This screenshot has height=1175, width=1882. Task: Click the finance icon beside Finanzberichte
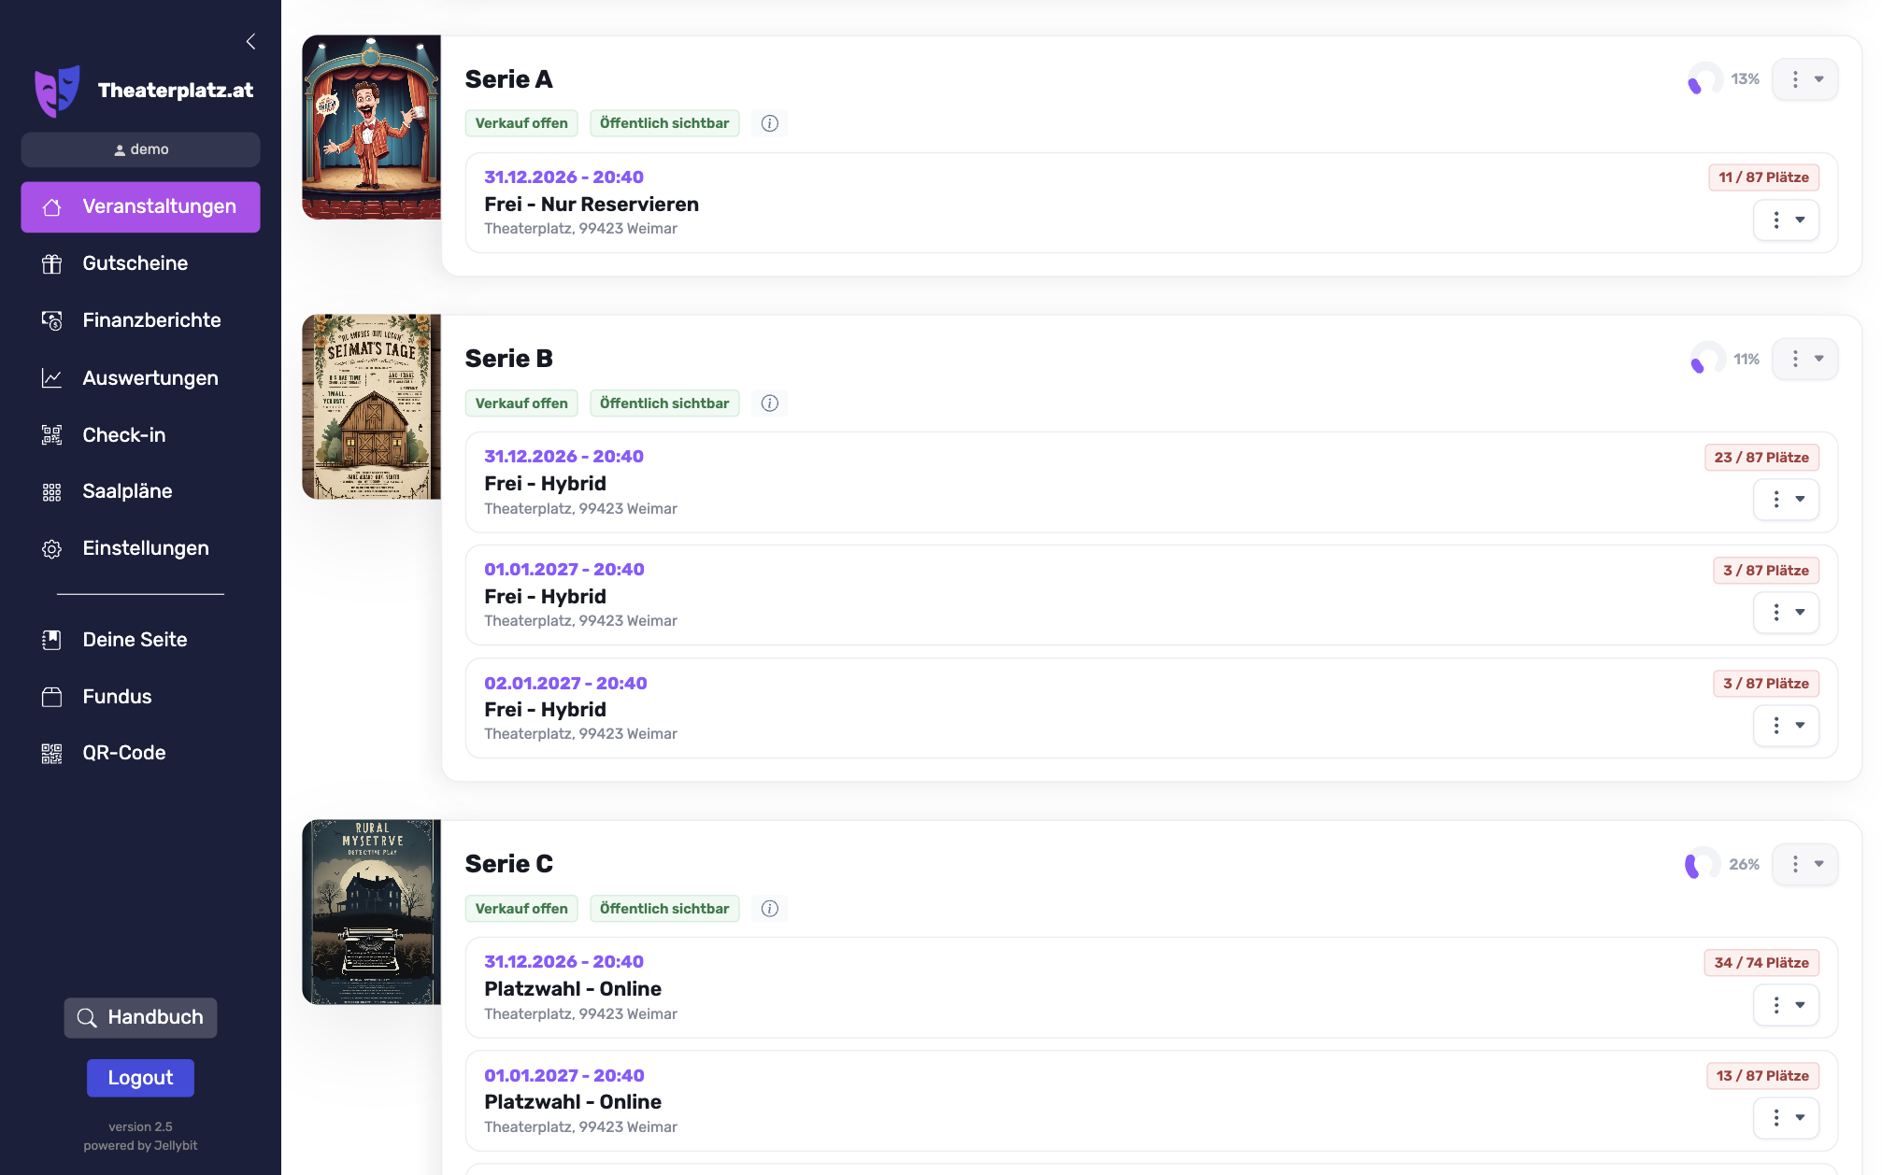coord(51,320)
